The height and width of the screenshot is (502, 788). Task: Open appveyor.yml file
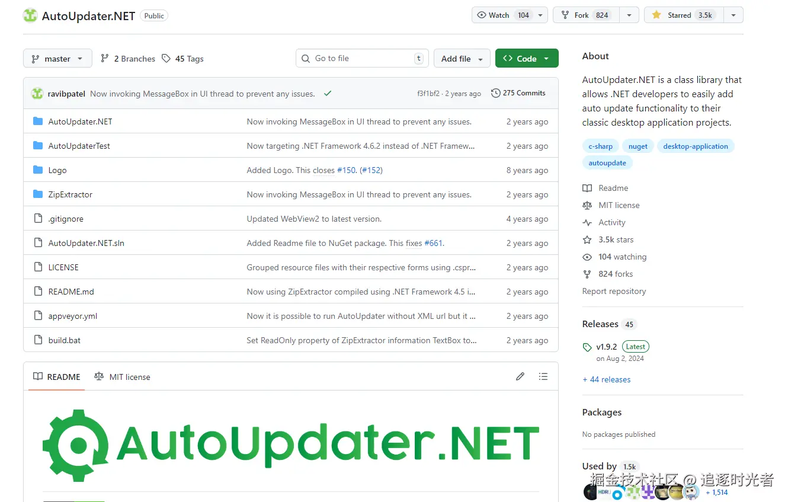point(73,316)
